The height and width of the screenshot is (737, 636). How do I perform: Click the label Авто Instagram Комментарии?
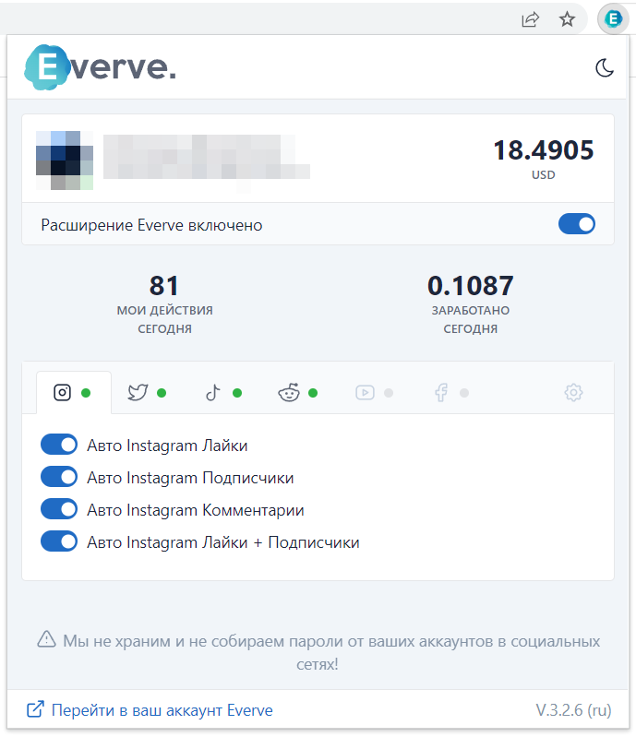195,510
